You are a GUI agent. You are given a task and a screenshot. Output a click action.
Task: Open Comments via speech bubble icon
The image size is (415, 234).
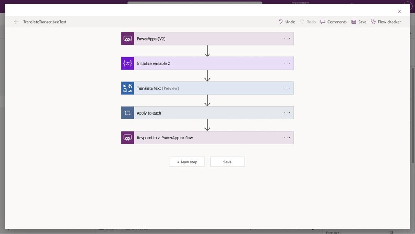tap(323, 22)
